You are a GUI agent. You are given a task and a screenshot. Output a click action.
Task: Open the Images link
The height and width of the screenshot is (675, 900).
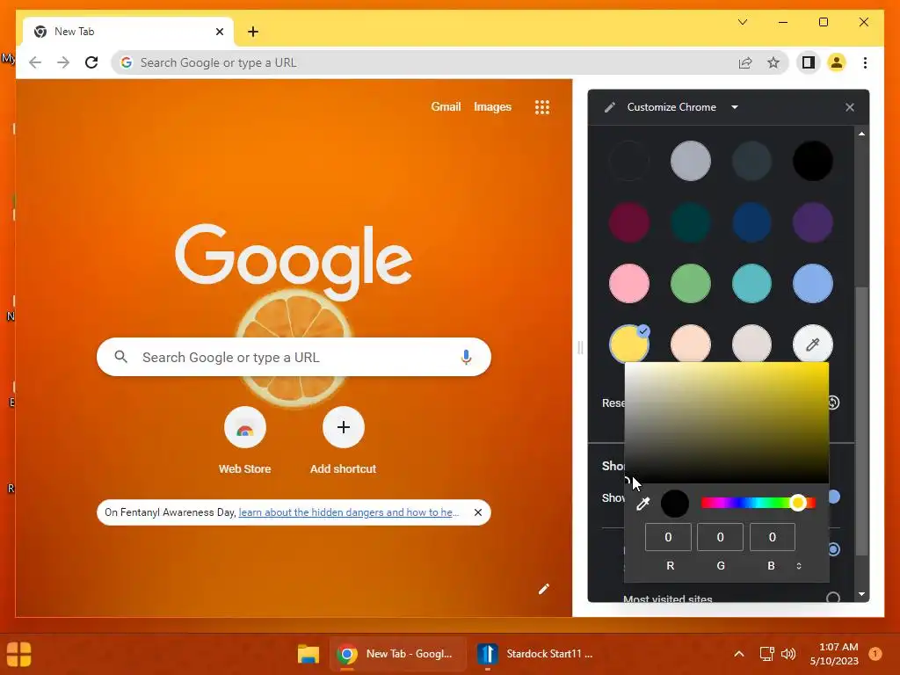[x=492, y=106]
